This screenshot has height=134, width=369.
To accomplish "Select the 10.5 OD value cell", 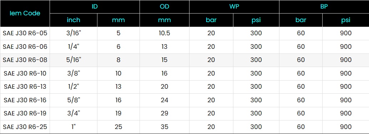I will tap(165, 33).
